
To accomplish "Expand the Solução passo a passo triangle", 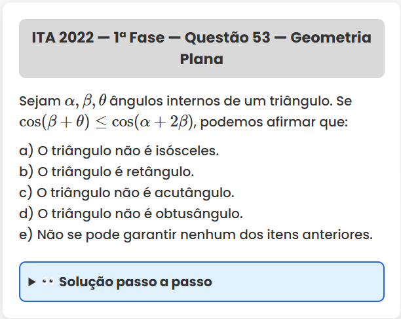I will tap(32, 282).
